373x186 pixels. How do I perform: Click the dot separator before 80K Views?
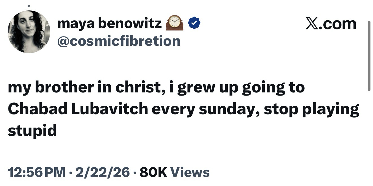(x=135, y=172)
